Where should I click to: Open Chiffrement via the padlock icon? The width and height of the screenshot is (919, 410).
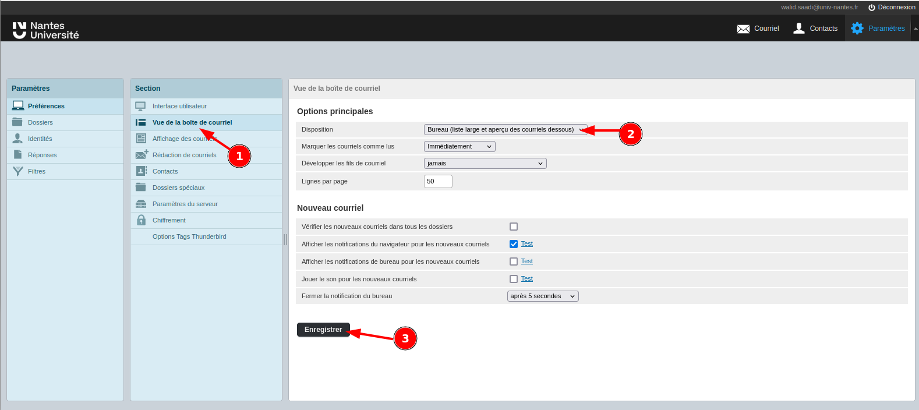(x=141, y=220)
